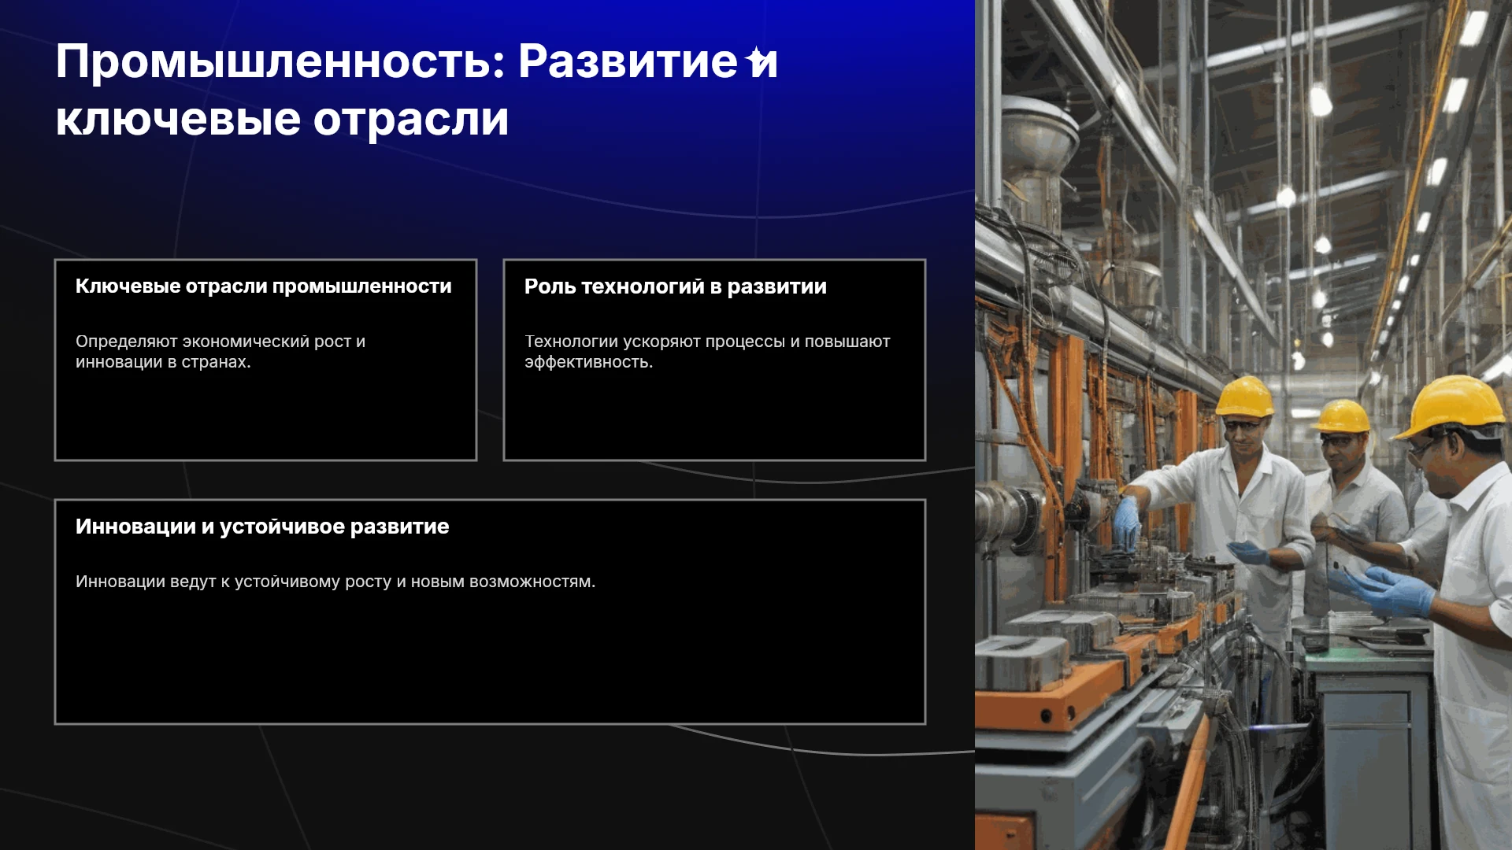Click the yellow hard hat of leftmost worker
1512x850 pixels.
coord(1244,396)
